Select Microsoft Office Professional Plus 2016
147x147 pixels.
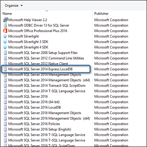[x=38, y=31]
